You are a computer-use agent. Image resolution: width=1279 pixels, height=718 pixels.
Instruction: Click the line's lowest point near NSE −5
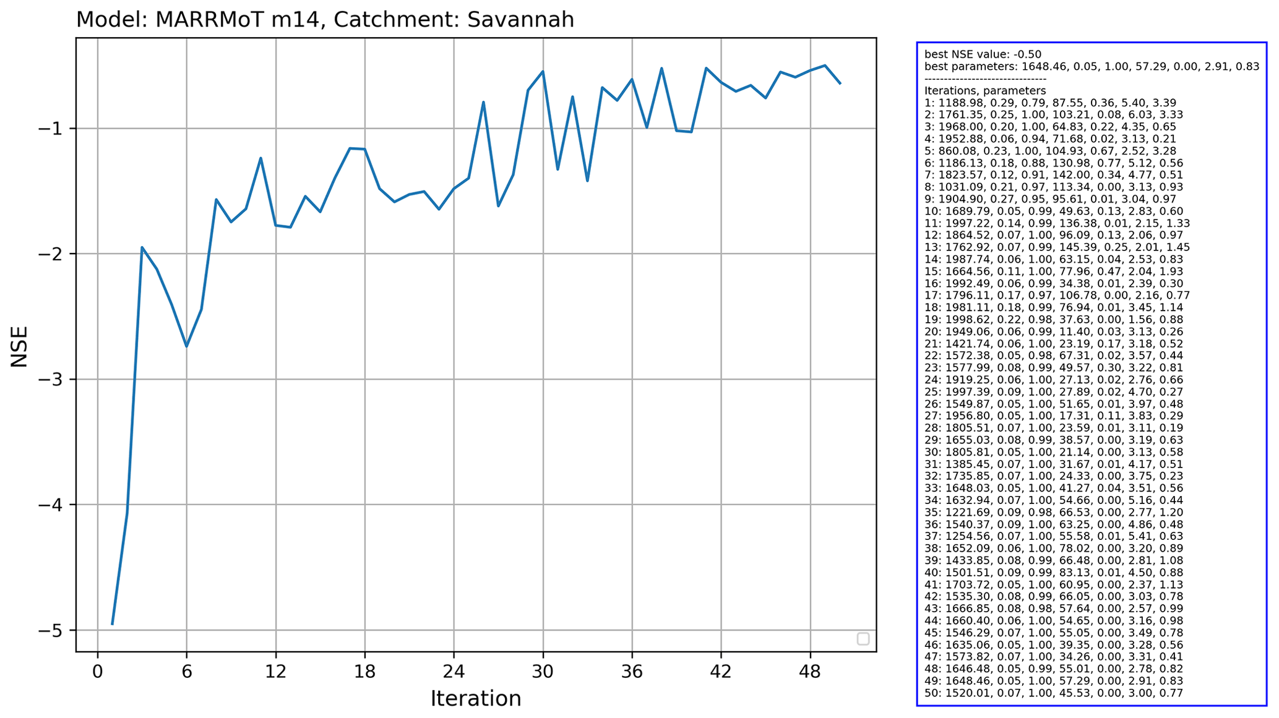point(113,623)
